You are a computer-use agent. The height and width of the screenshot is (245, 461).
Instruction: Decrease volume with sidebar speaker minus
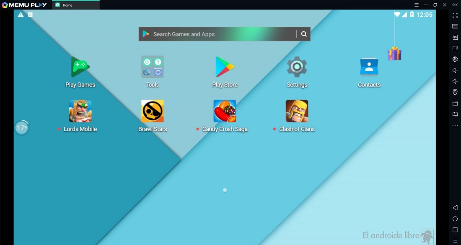point(455,81)
